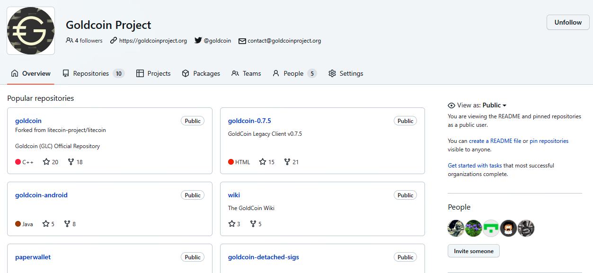The width and height of the screenshot is (593, 273).
Task: Open forks icon of goldcoin-android
Action: (x=67, y=224)
